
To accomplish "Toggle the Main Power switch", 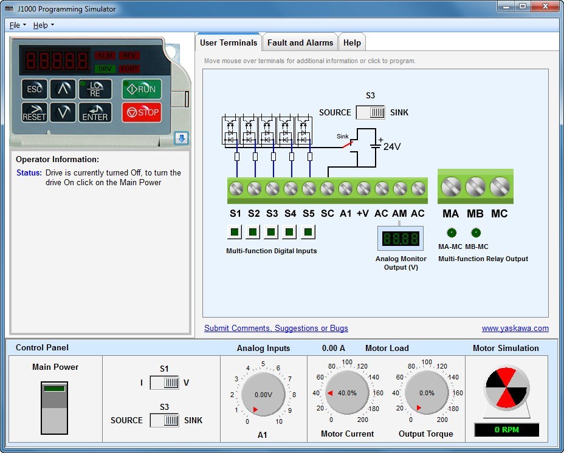I will tap(54, 407).
